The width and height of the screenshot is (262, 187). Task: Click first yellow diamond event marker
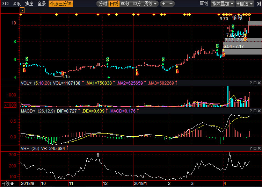(21, 15)
